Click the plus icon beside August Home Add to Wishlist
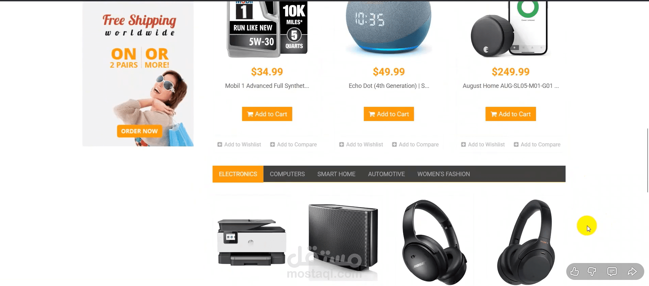This screenshot has width=649, height=286. 464,145
